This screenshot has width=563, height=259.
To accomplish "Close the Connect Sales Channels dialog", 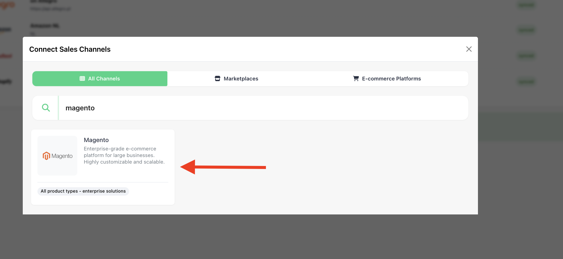I will click(469, 49).
